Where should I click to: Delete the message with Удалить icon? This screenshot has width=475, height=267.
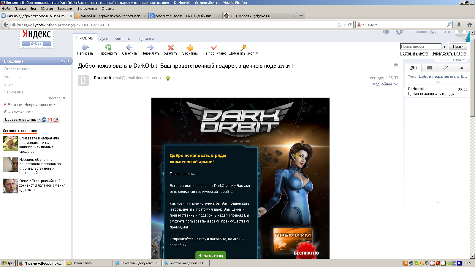click(171, 47)
